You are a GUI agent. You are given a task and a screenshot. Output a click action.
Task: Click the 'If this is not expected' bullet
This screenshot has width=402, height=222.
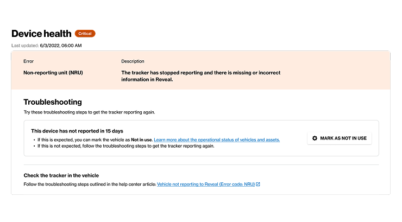pos(125,146)
